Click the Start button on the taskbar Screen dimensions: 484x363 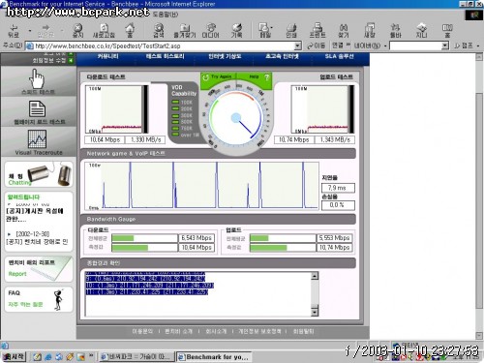[14, 357]
